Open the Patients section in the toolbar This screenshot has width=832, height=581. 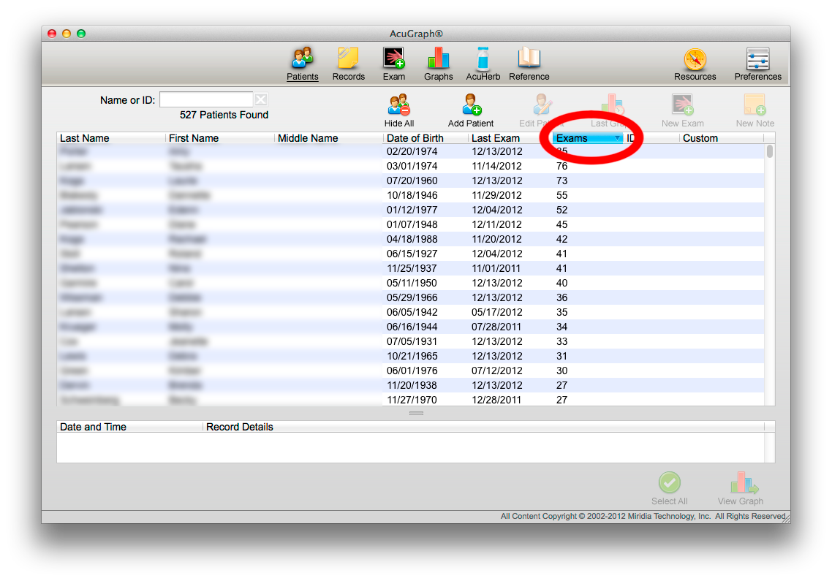pos(303,64)
